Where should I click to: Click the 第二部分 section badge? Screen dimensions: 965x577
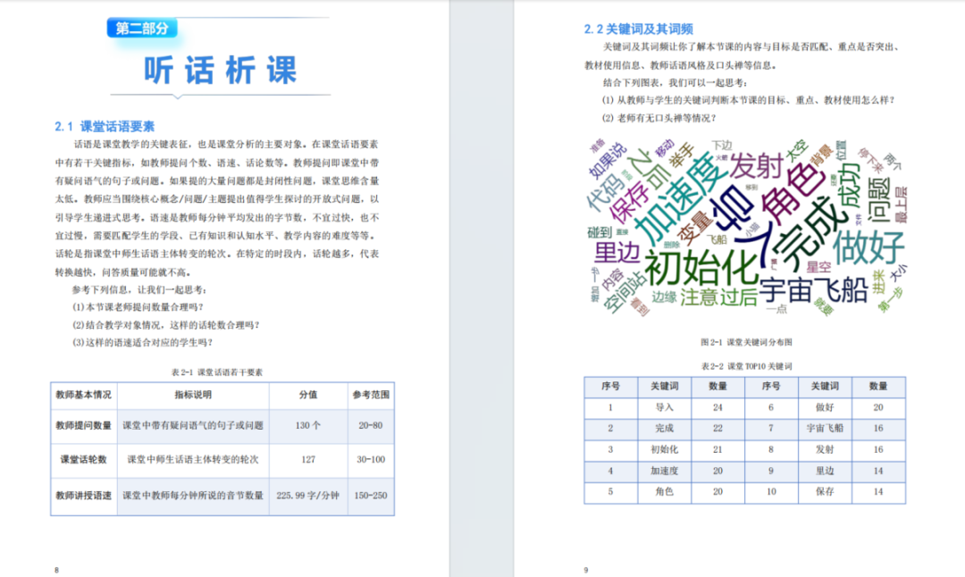click(x=142, y=28)
